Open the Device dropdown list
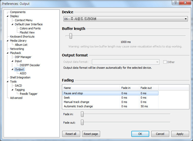The width and height of the screenshot is (193, 141). coord(125,19)
